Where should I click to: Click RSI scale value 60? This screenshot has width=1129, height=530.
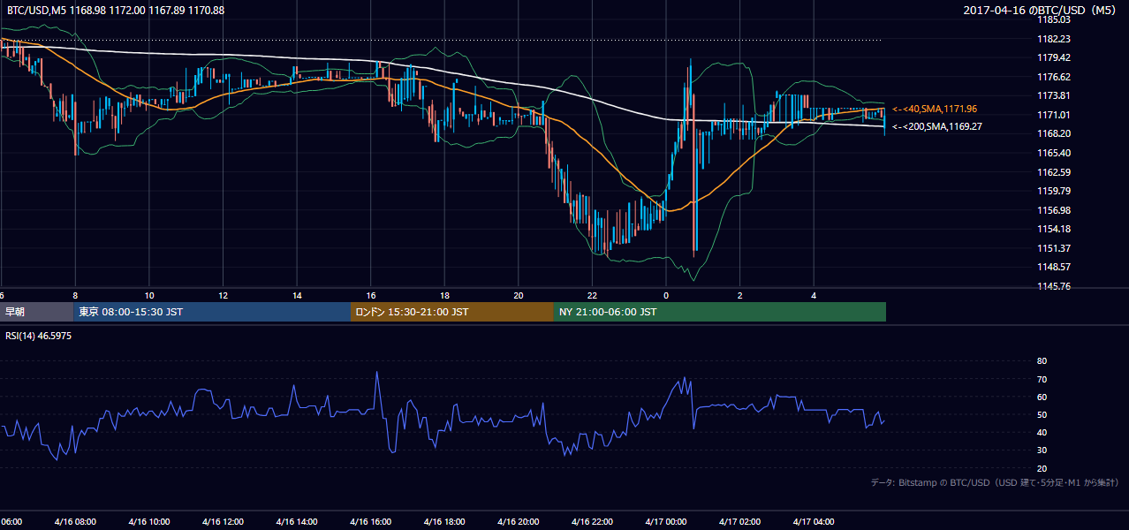[x=1042, y=397]
